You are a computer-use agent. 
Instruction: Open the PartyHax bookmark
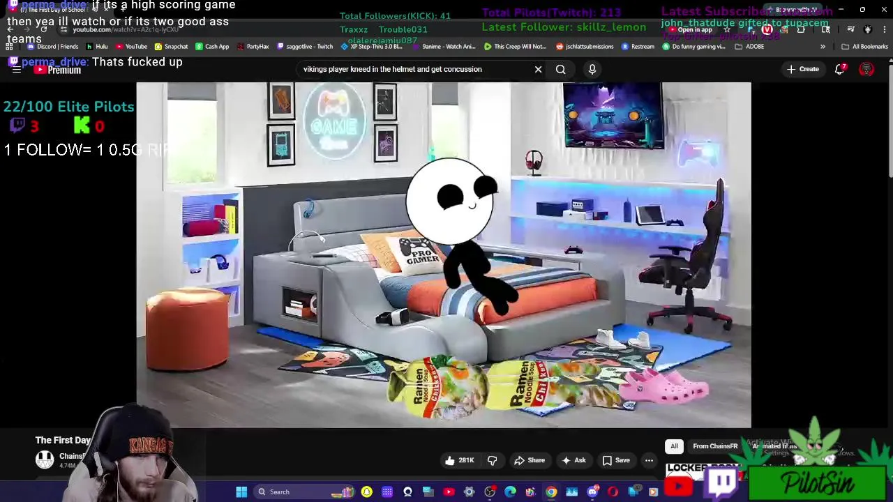[253, 47]
